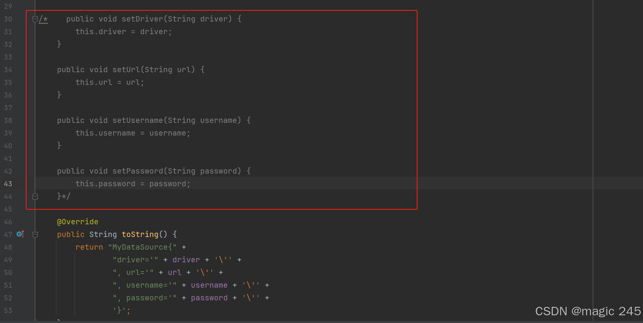
Task: Click the "MyDataSource{" string literal
Action: 142,247
